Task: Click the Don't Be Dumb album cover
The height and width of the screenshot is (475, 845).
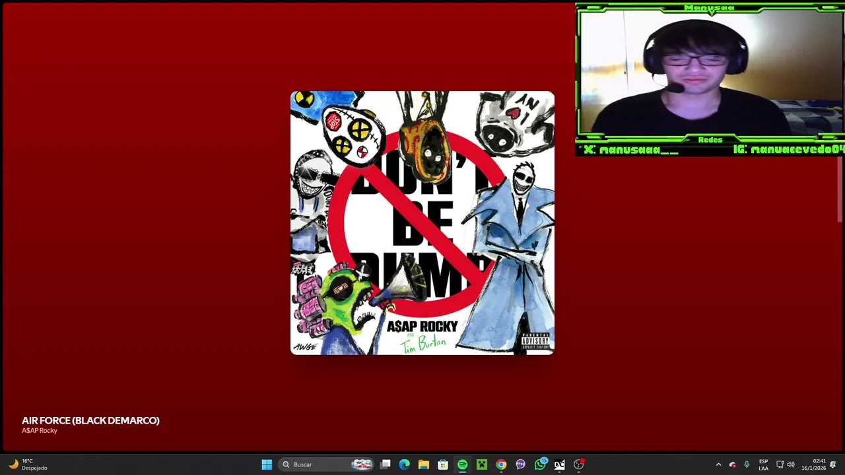Action: pyautogui.click(x=422, y=223)
